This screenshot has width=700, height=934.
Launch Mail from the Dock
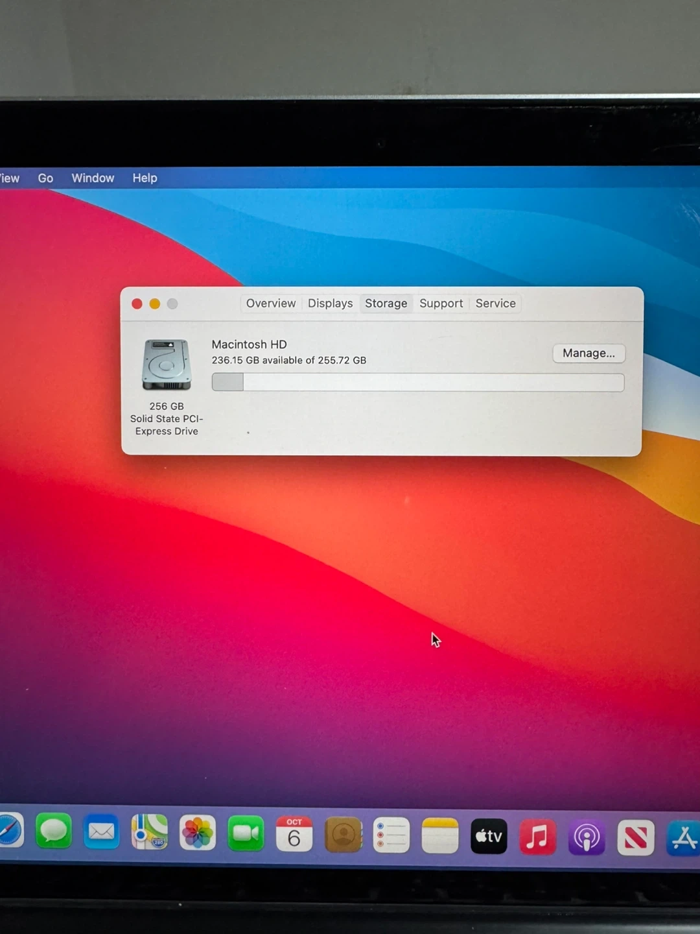[101, 832]
